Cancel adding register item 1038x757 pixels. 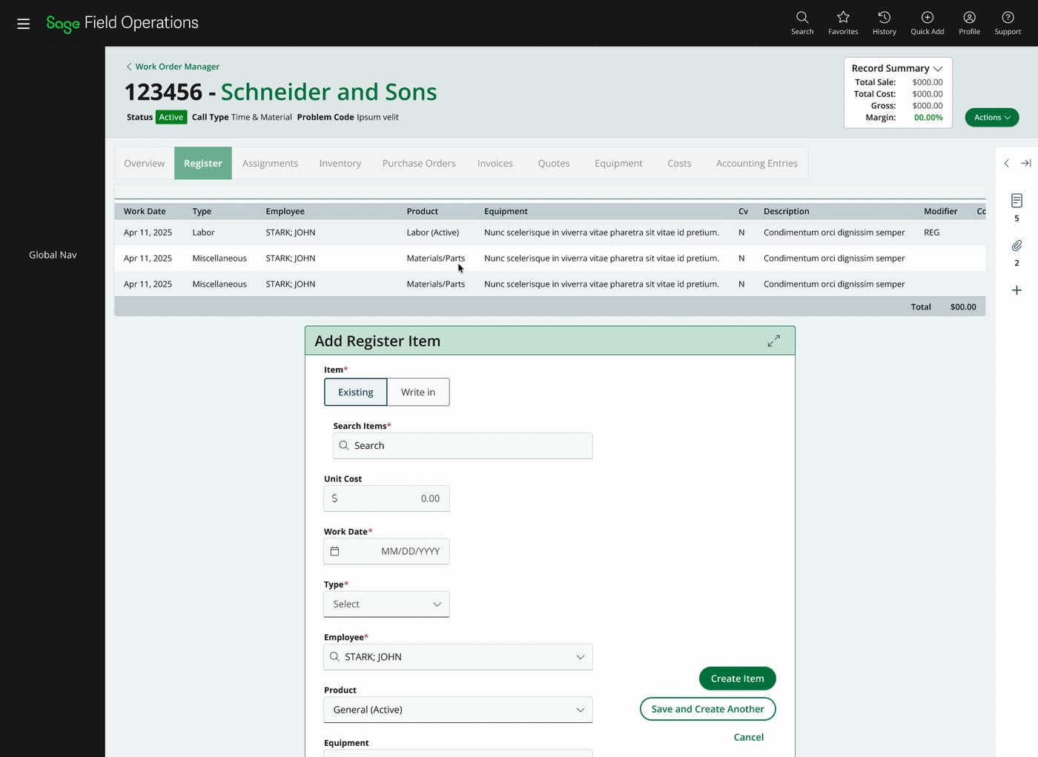point(749,737)
